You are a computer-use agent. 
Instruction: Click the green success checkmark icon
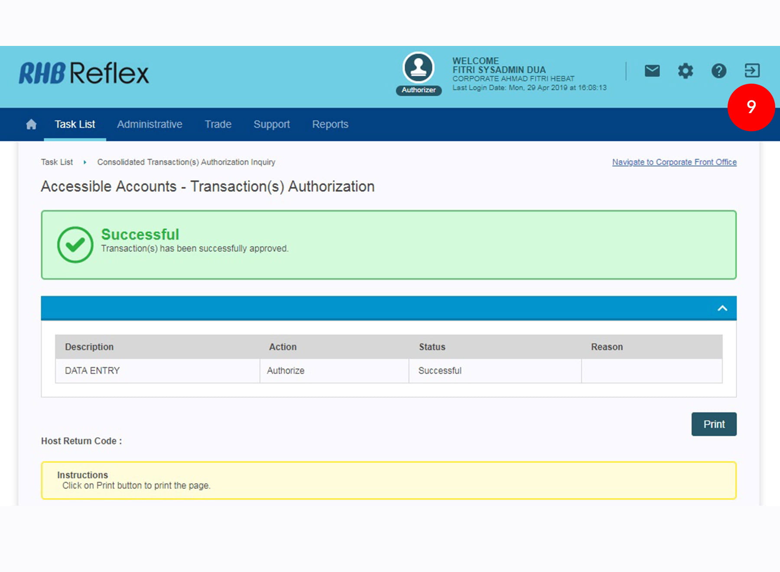click(x=75, y=245)
